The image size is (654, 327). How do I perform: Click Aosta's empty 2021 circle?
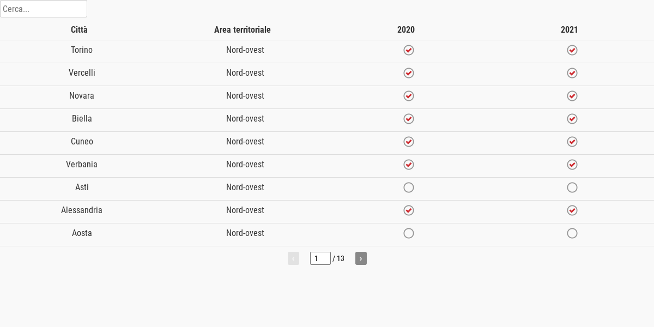click(572, 233)
